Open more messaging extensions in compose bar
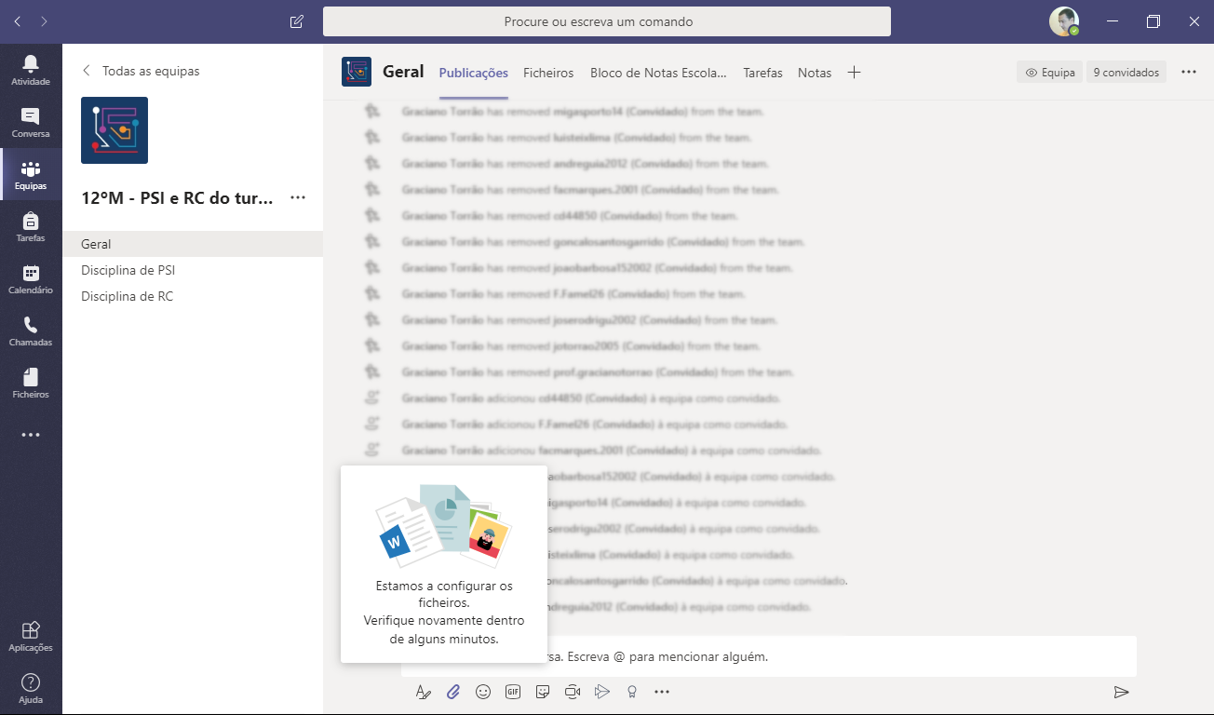 (662, 692)
